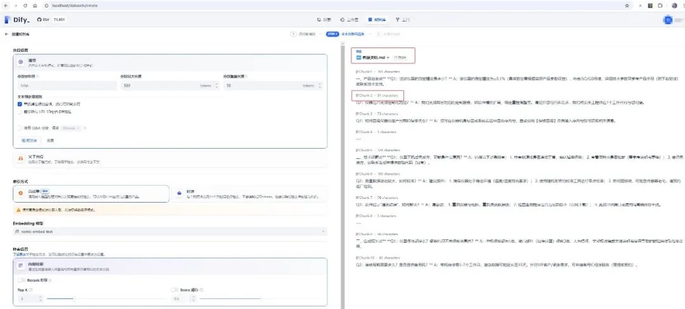685x309 pixels.
Task: Click the blue economy index icon
Action: point(179,192)
